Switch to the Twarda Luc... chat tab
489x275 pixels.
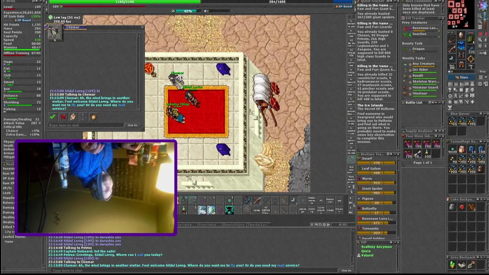(x=258, y=225)
